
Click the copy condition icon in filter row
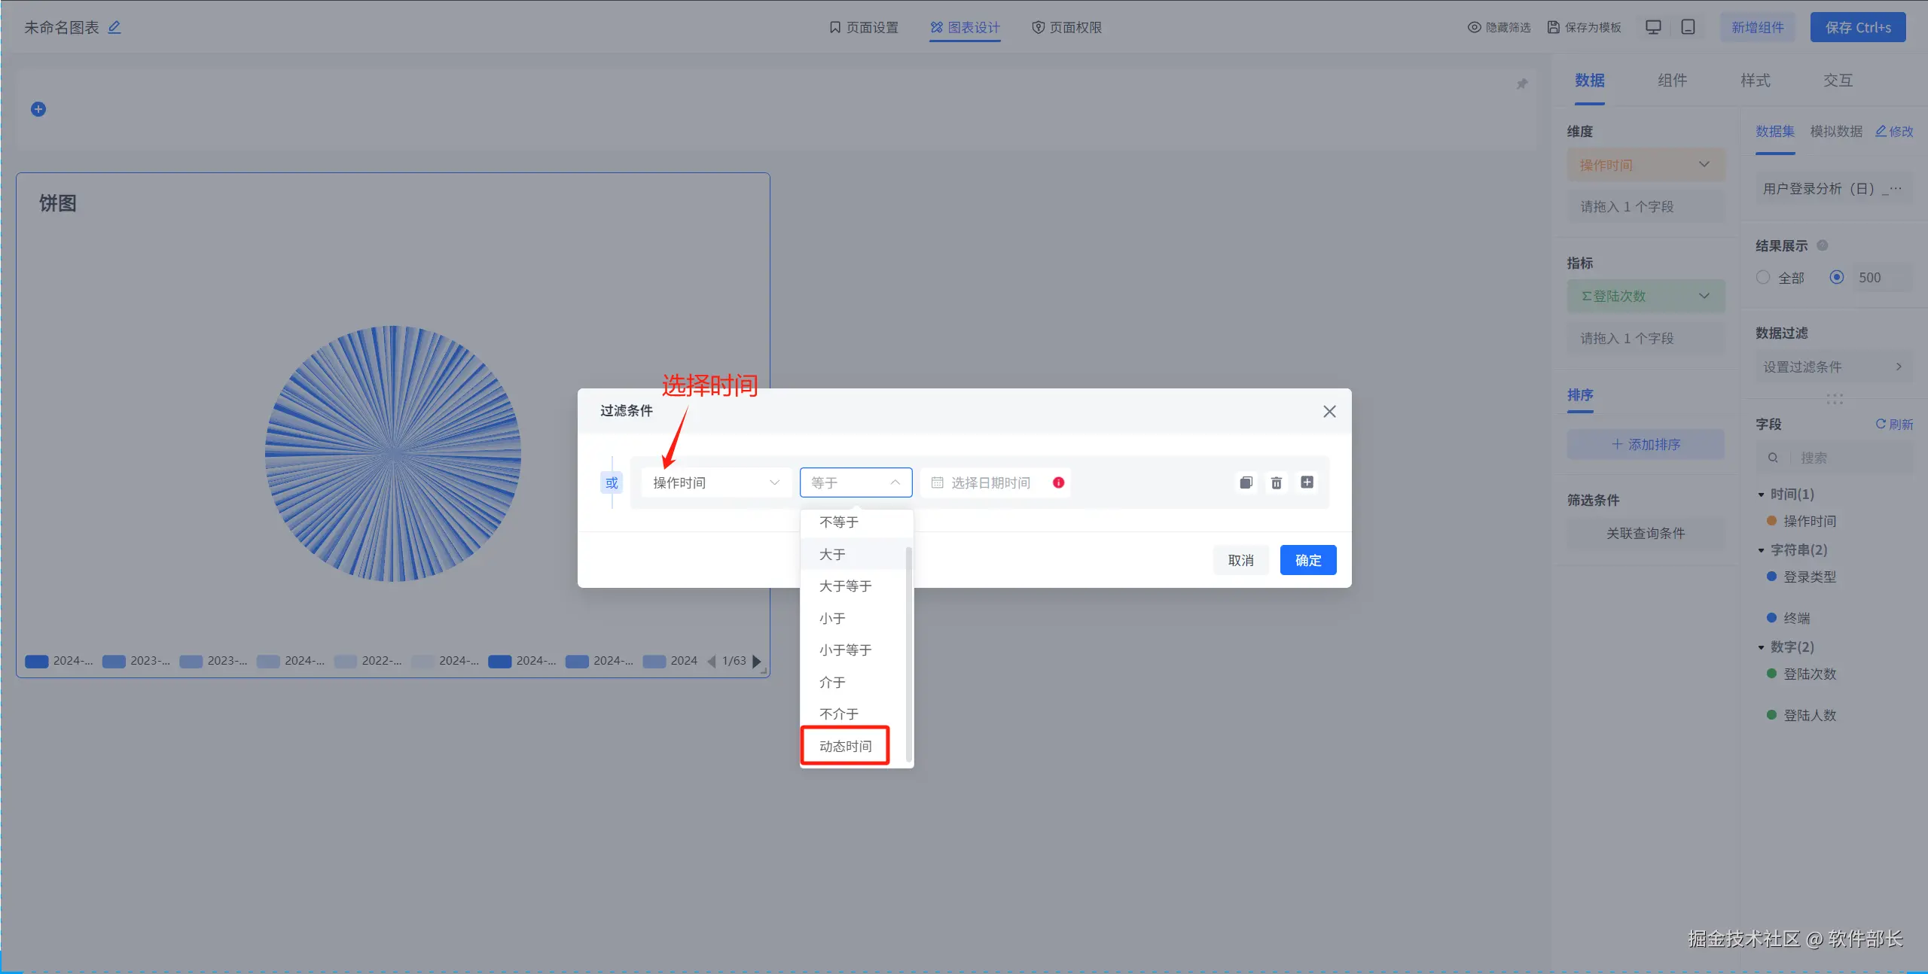pyautogui.click(x=1246, y=482)
